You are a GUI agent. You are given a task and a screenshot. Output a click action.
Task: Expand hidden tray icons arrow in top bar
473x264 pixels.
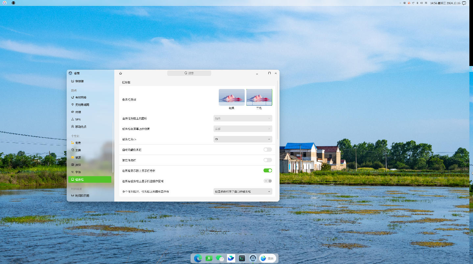[x=400, y=3]
